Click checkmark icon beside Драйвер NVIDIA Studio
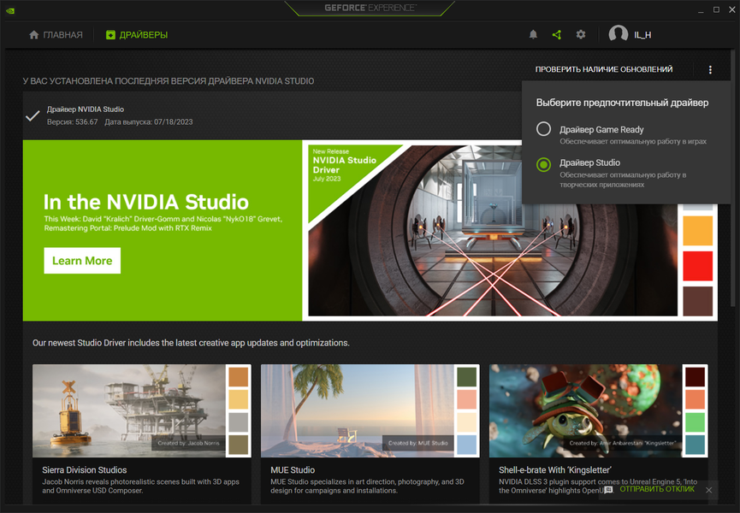Screen dimensions: 740x513 point(33,115)
